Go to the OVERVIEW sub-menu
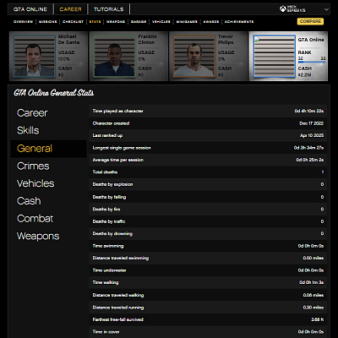This screenshot has height=338, width=338. (24, 22)
